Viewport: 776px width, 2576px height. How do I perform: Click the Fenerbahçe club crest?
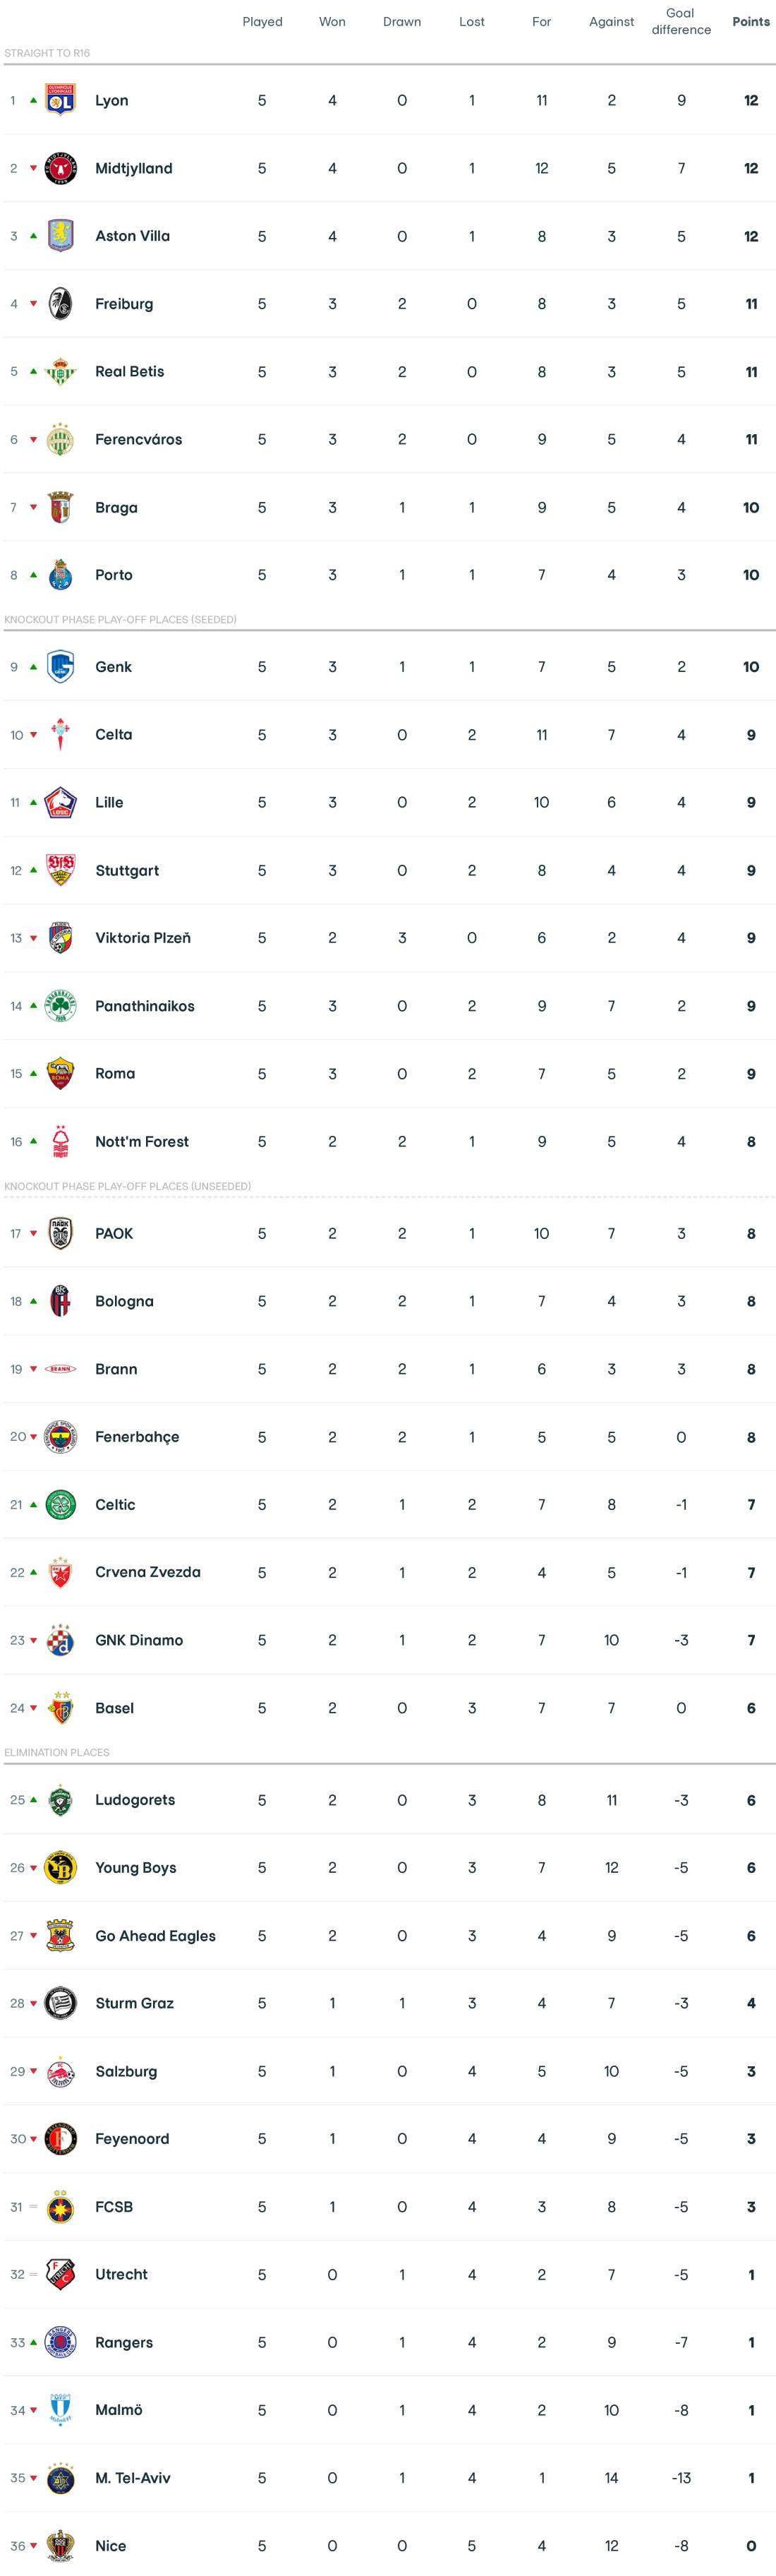click(x=61, y=1437)
